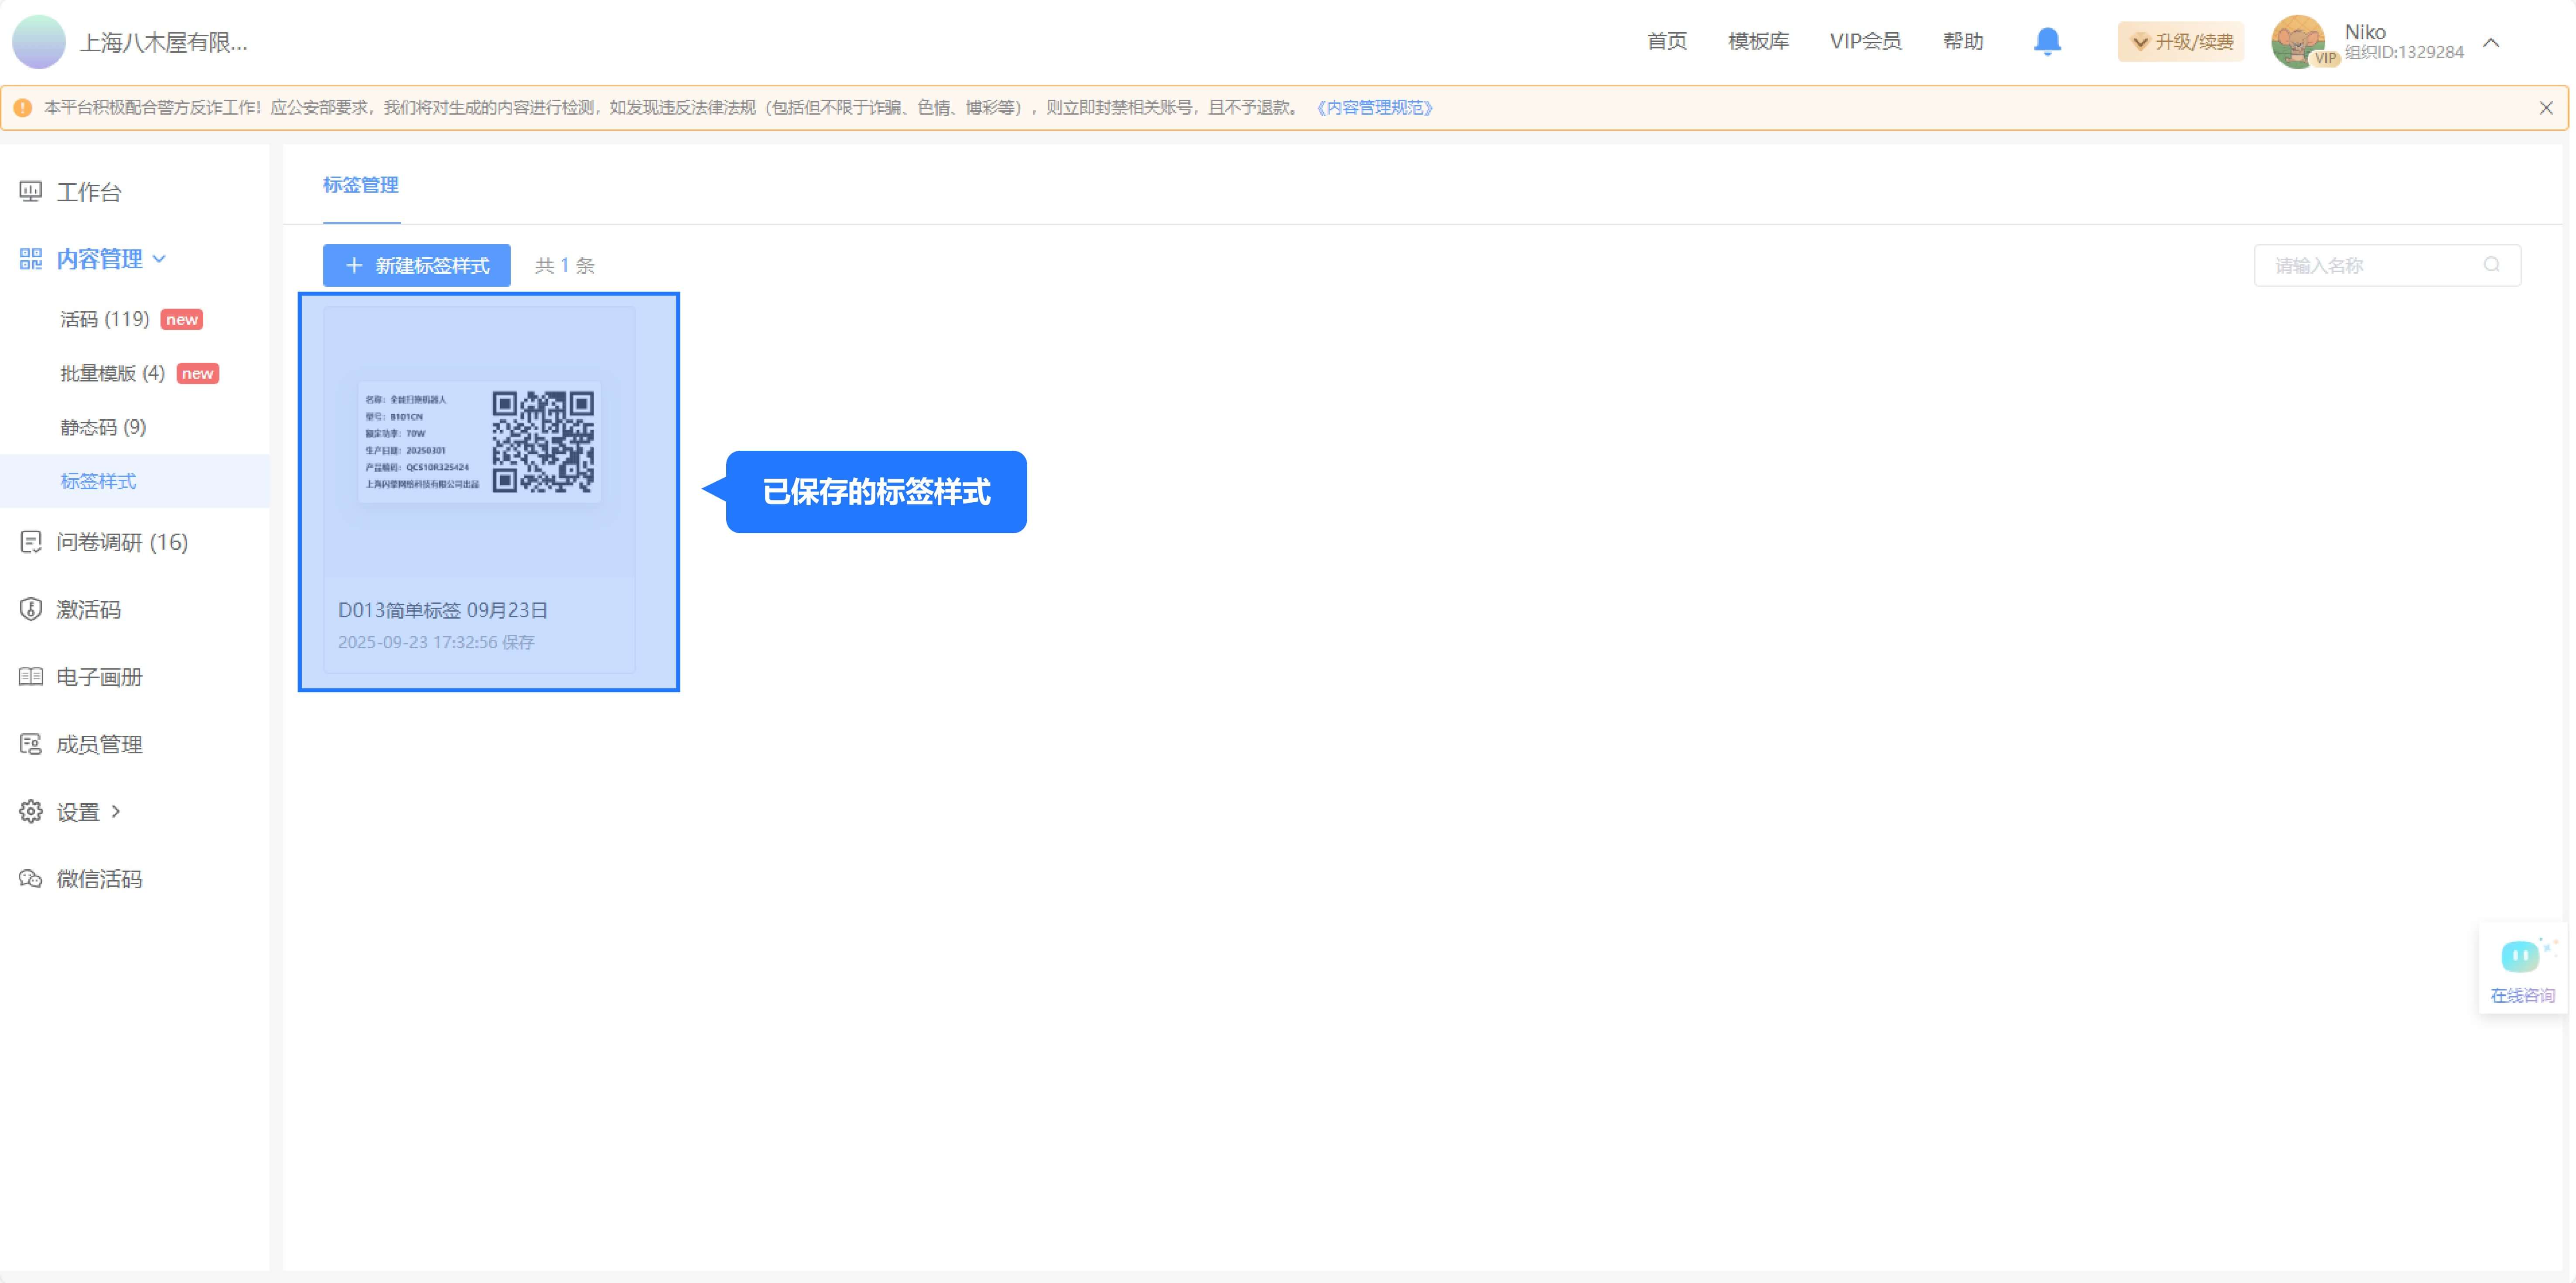Open the 内容管理规范 link
The height and width of the screenshot is (1283, 2576).
(1375, 108)
